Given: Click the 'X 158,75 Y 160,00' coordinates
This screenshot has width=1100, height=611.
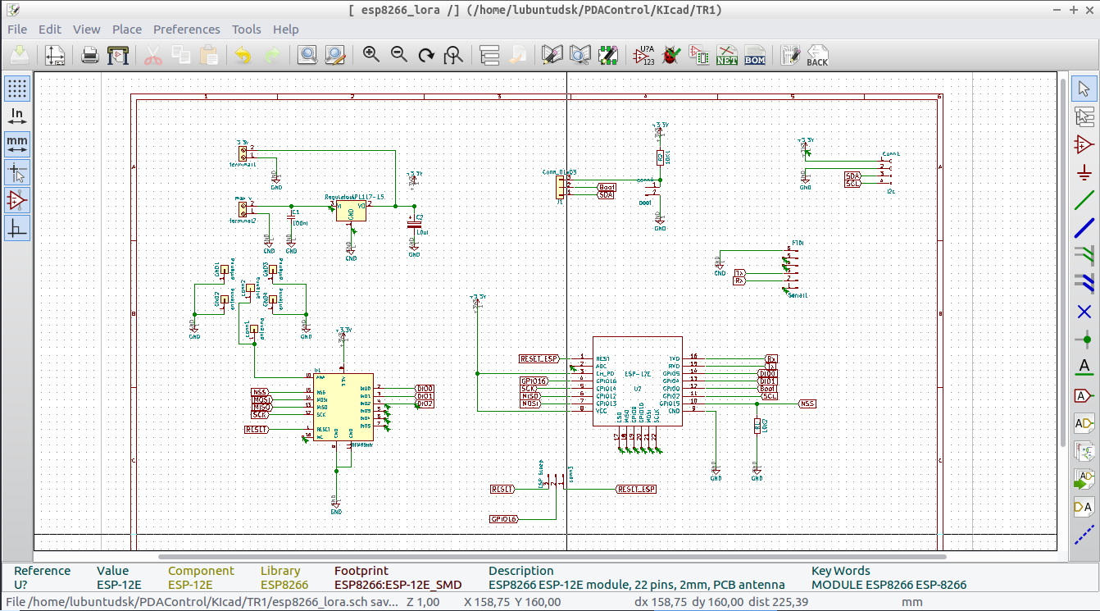Looking at the screenshot, I should (511, 602).
